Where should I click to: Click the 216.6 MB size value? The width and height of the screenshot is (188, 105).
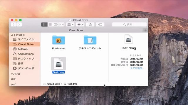coord(135,55)
